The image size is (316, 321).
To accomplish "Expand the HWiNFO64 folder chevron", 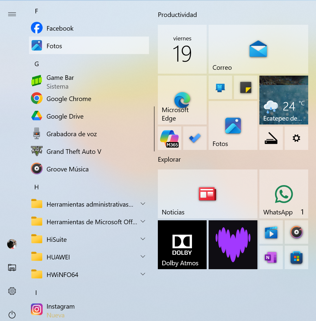I will (x=143, y=274).
